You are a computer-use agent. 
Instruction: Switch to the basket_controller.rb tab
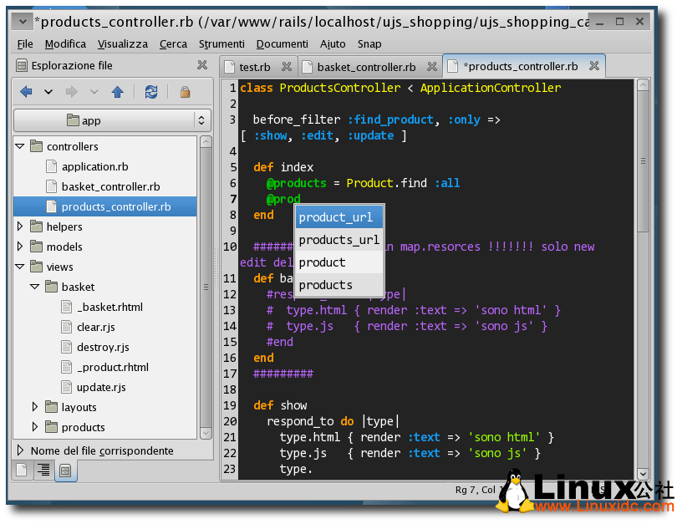coord(366,67)
